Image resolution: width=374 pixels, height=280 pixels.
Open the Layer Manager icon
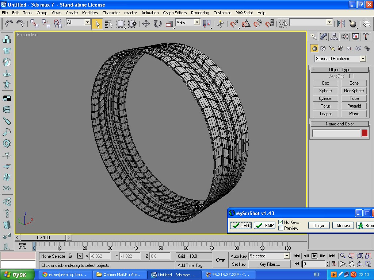point(367,24)
